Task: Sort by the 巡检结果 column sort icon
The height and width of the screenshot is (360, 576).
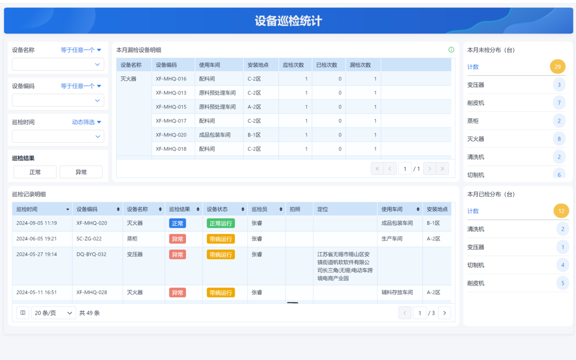Action: click(x=198, y=209)
